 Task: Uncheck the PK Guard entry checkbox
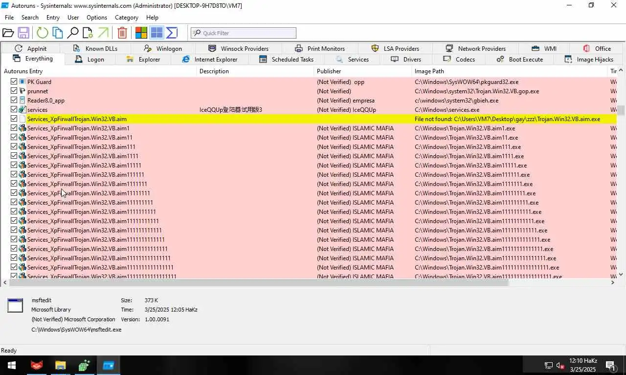pos(14,82)
